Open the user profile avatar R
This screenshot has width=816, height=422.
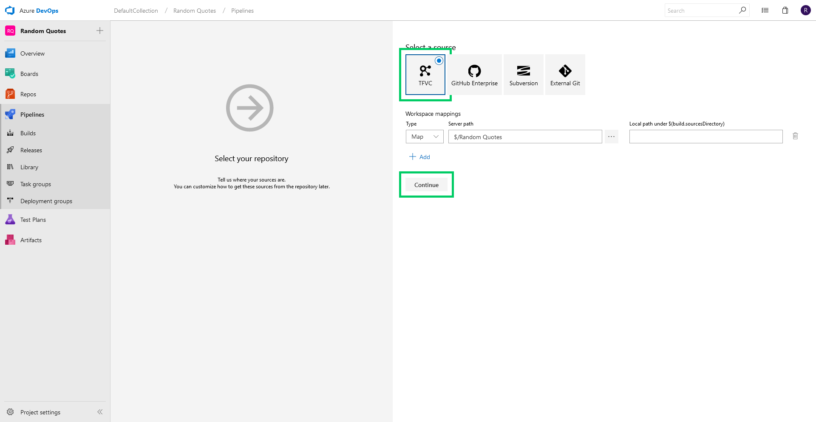point(806,10)
